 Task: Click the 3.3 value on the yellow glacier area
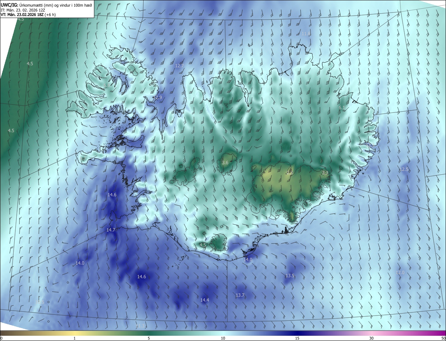click(325, 173)
